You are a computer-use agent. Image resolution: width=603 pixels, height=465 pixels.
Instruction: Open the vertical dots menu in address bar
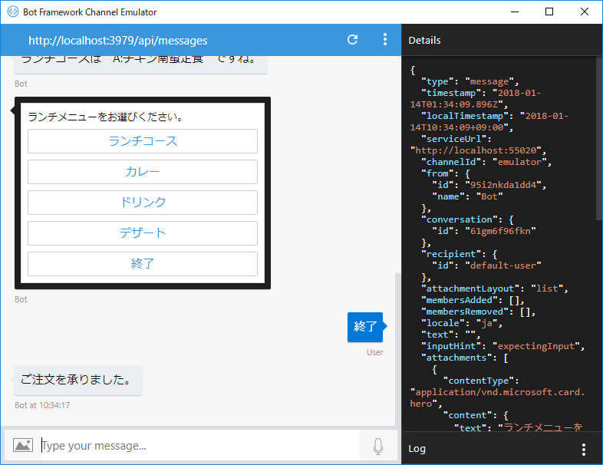[x=384, y=40]
